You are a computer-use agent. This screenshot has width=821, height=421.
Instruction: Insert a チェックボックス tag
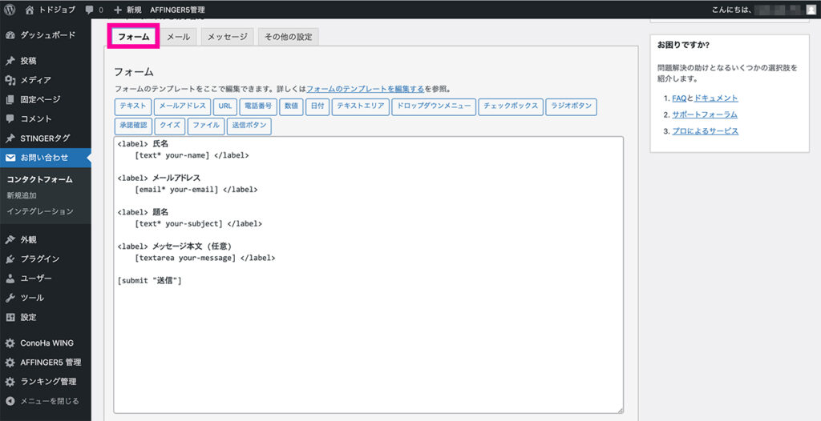(x=511, y=106)
